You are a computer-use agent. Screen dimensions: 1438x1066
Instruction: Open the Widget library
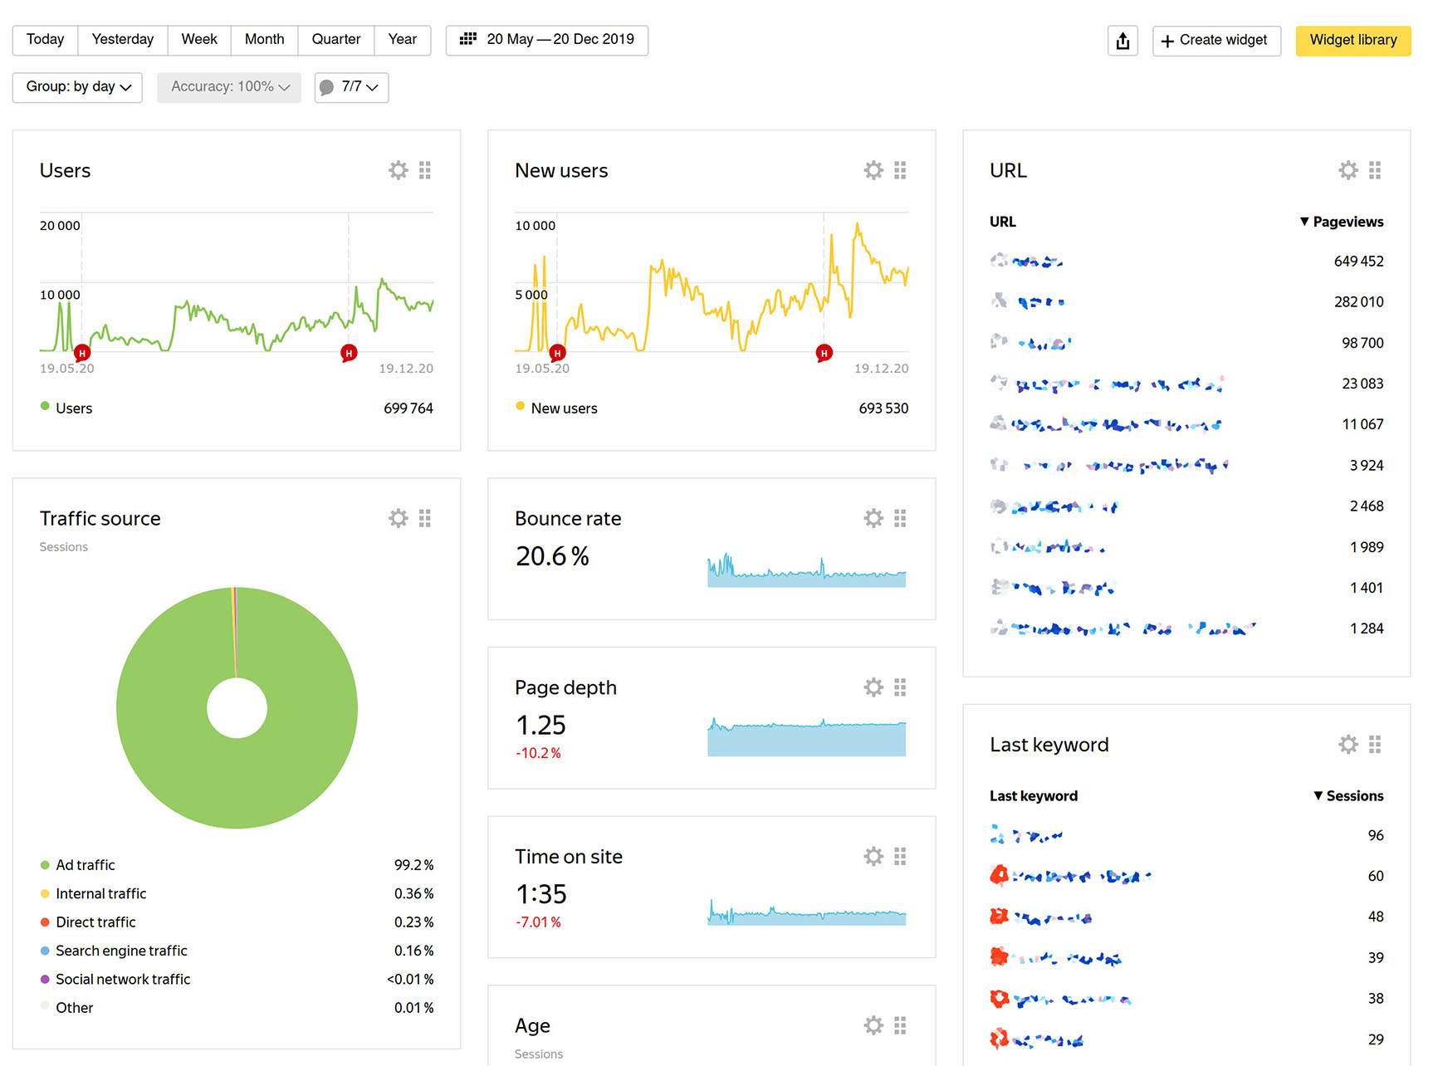click(x=1352, y=40)
